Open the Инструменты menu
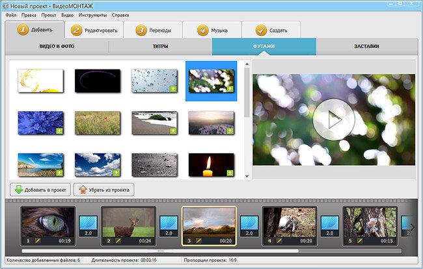Screen dimensions: 423x269 tap(92, 15)
